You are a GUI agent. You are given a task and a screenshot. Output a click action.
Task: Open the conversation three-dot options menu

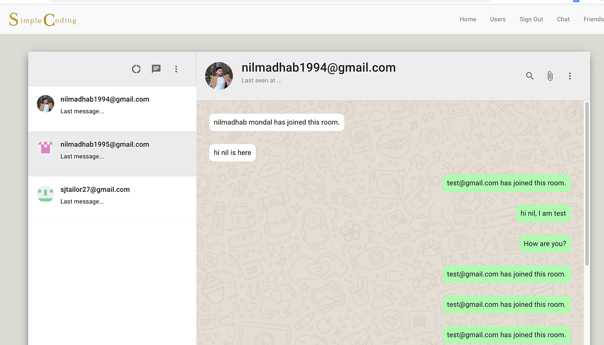click(x=570, y=76)
